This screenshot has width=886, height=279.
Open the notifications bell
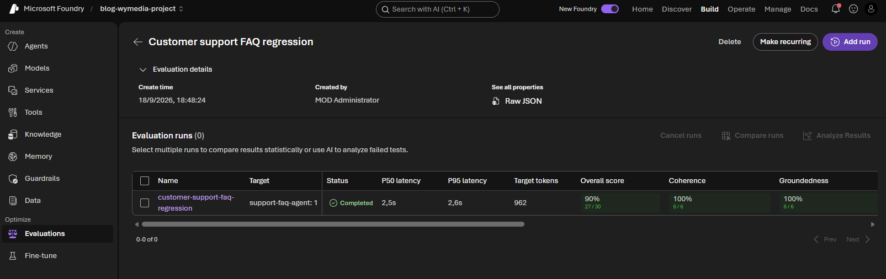tap(836, 9)
